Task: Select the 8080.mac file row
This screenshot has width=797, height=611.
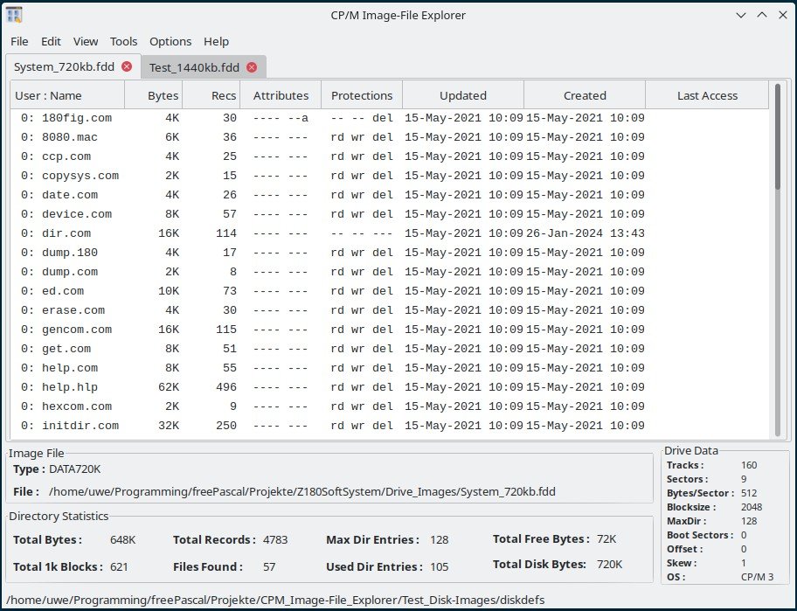Action: point(390,137)
